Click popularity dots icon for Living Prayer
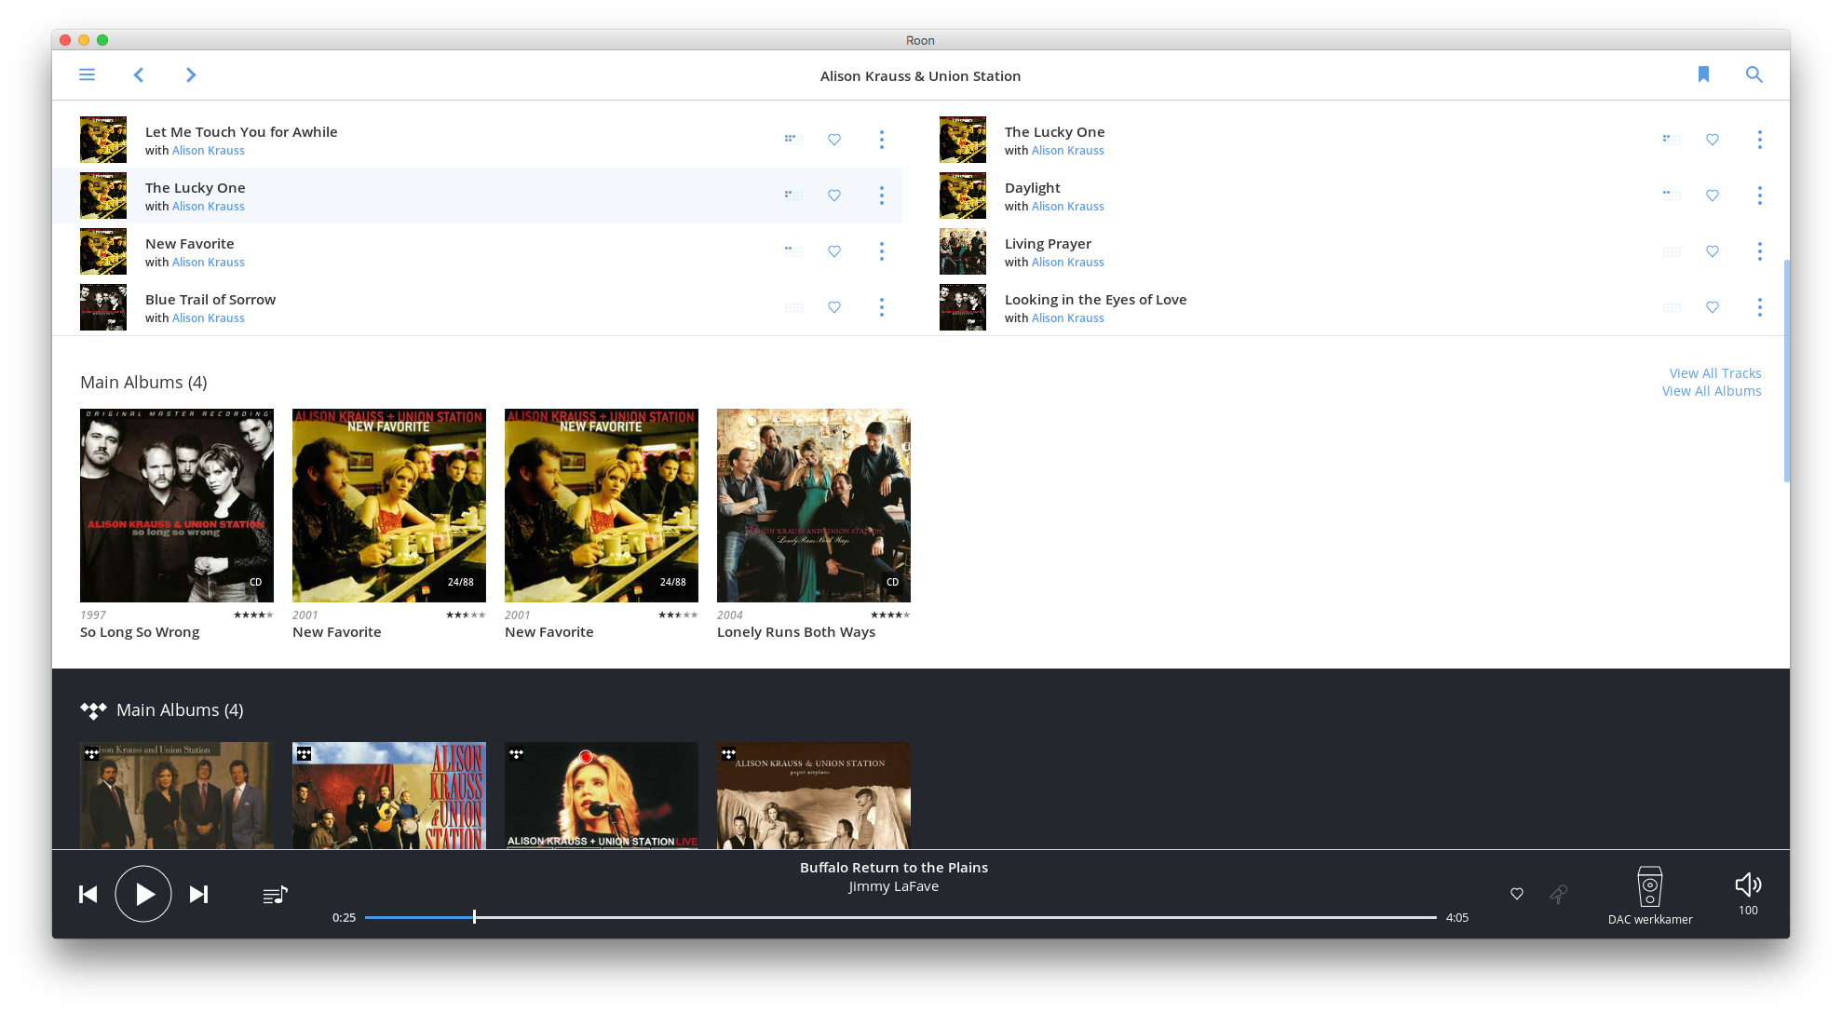This screenshot has height=1013, width=1842. coord(1672,251)
